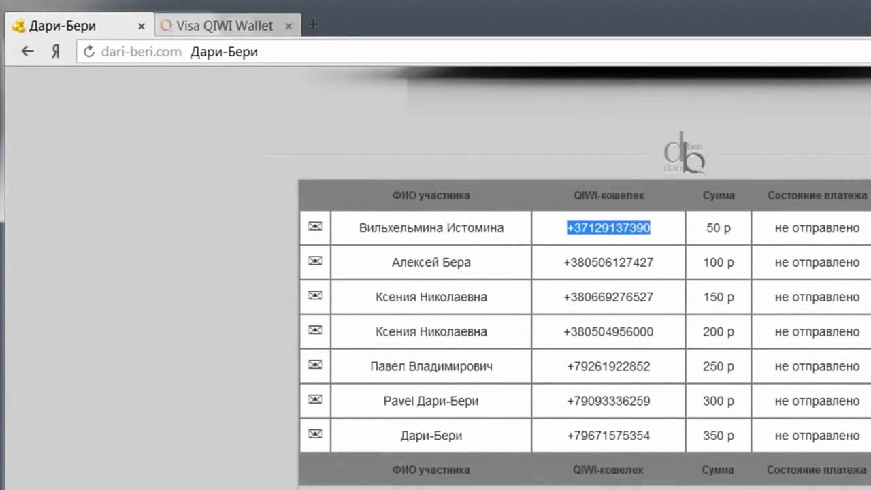Click bottom ФИО участника footer header
The image size is (871, 490).
pyautogui.click(x=431, y=470)
